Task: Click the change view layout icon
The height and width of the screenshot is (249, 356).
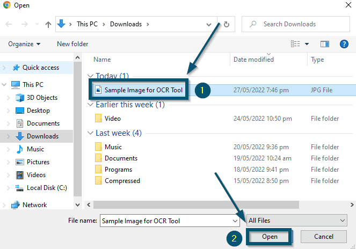Action: coord(295,43)
